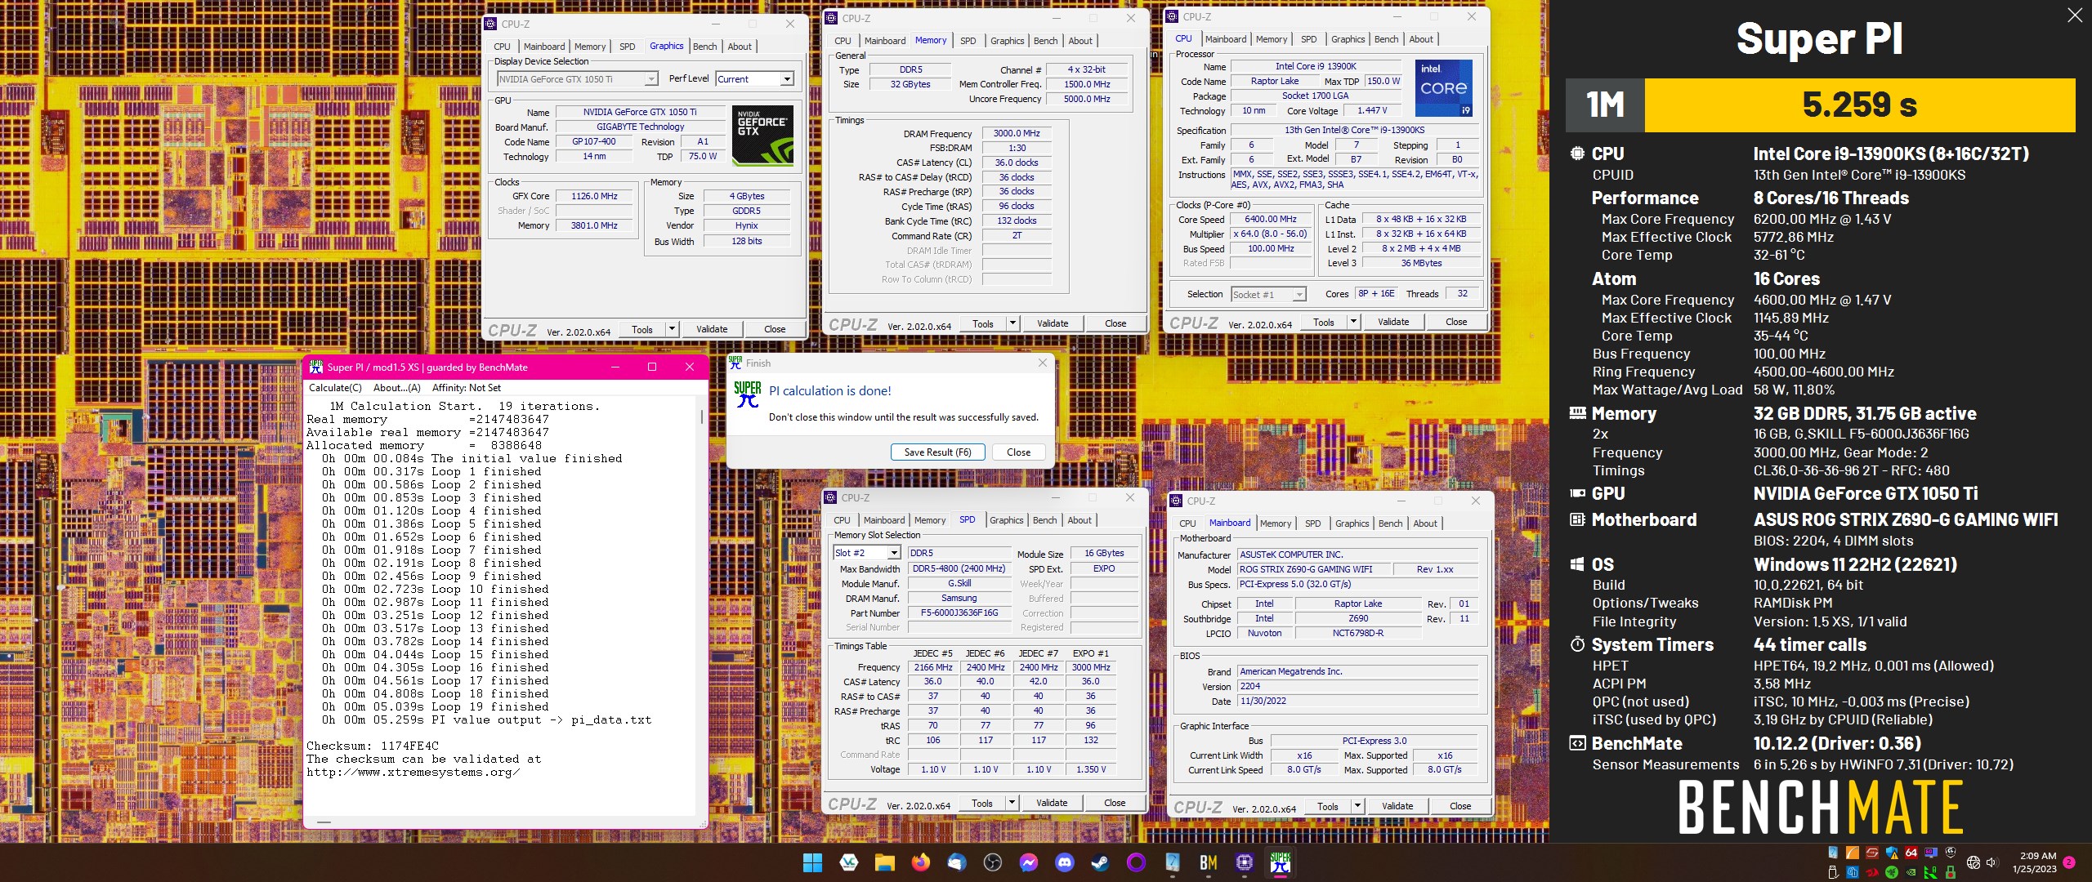
Task: Expand Tools arrow in SPD CPU-Z window
Action: [1012, 803]
